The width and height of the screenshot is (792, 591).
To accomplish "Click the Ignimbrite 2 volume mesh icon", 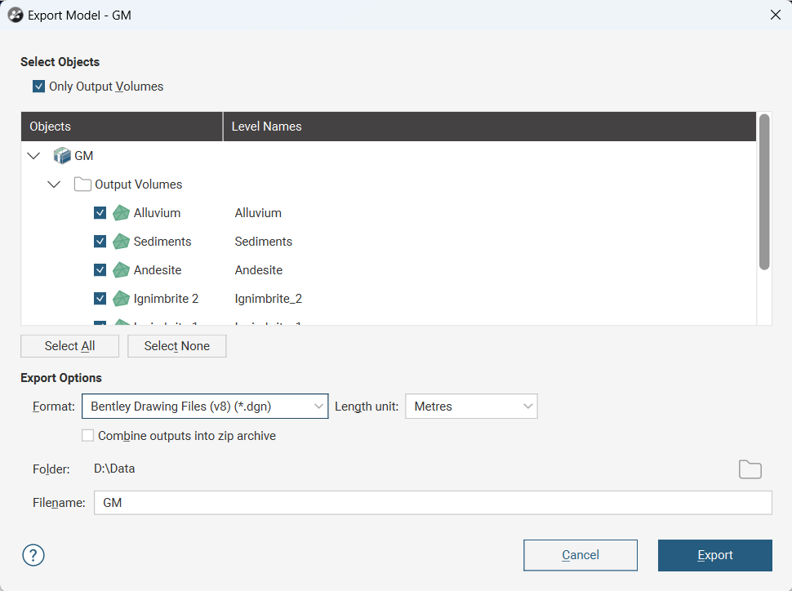I will (x=121, y=299).
